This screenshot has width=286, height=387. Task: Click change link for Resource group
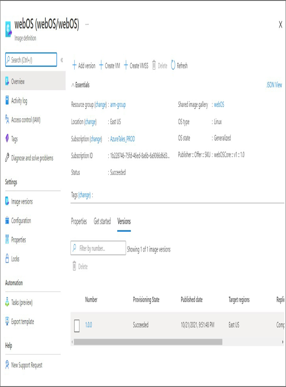click(x=101, y=105)
